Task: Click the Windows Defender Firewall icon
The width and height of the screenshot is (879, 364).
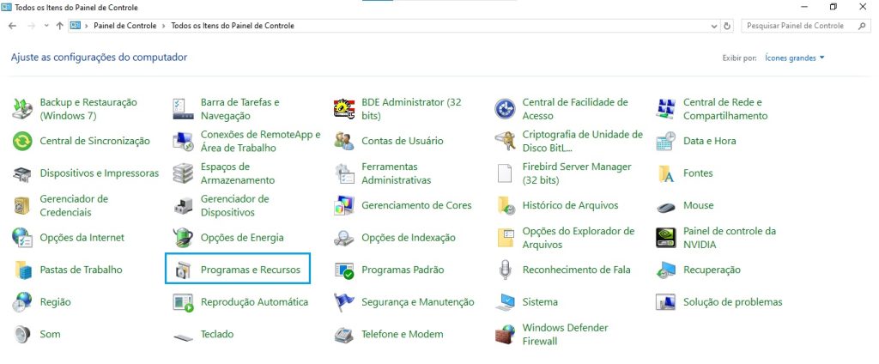Action: point(505,335)
